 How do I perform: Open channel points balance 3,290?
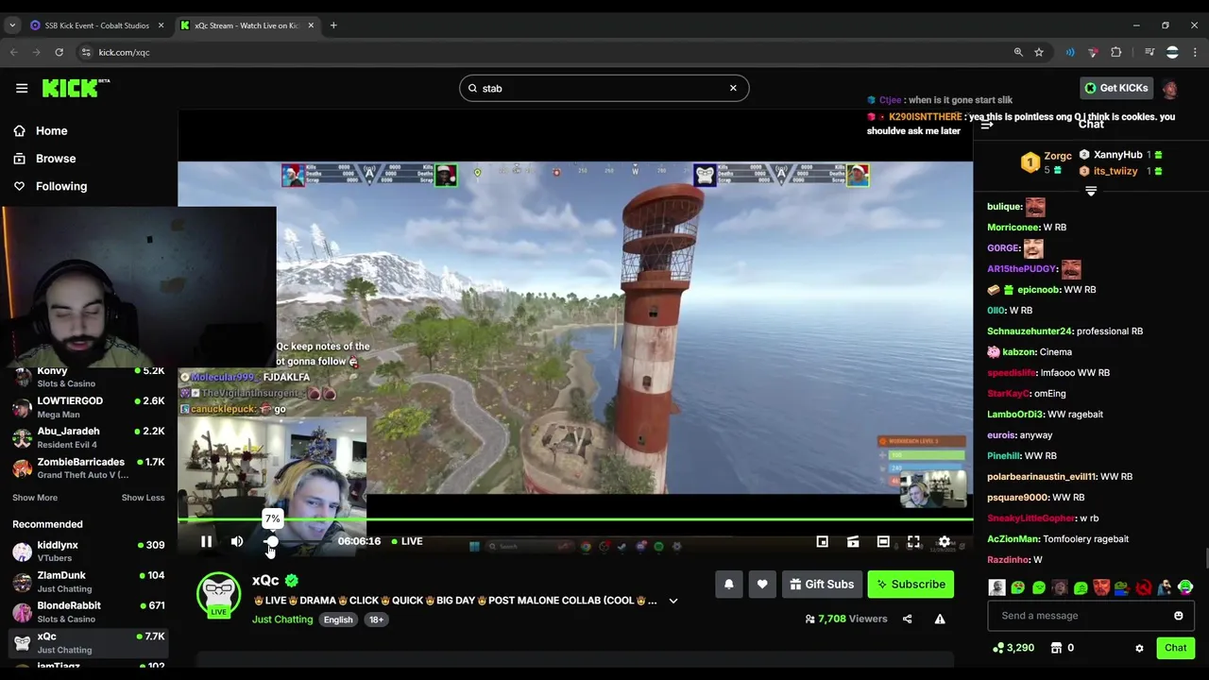coord(1013,648)
